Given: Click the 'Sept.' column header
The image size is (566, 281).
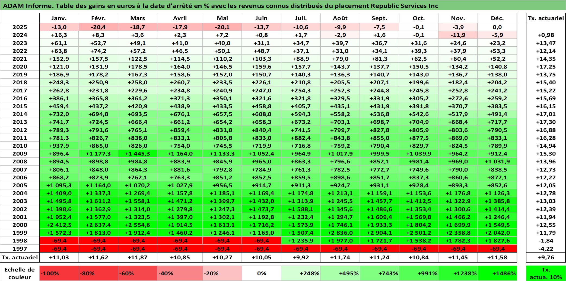Looking at the screenshot, I should tap(379, 18).
